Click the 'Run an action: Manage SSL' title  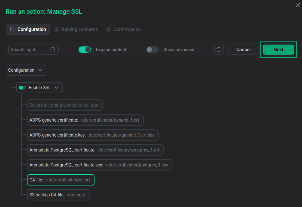(x=44, y=12)
